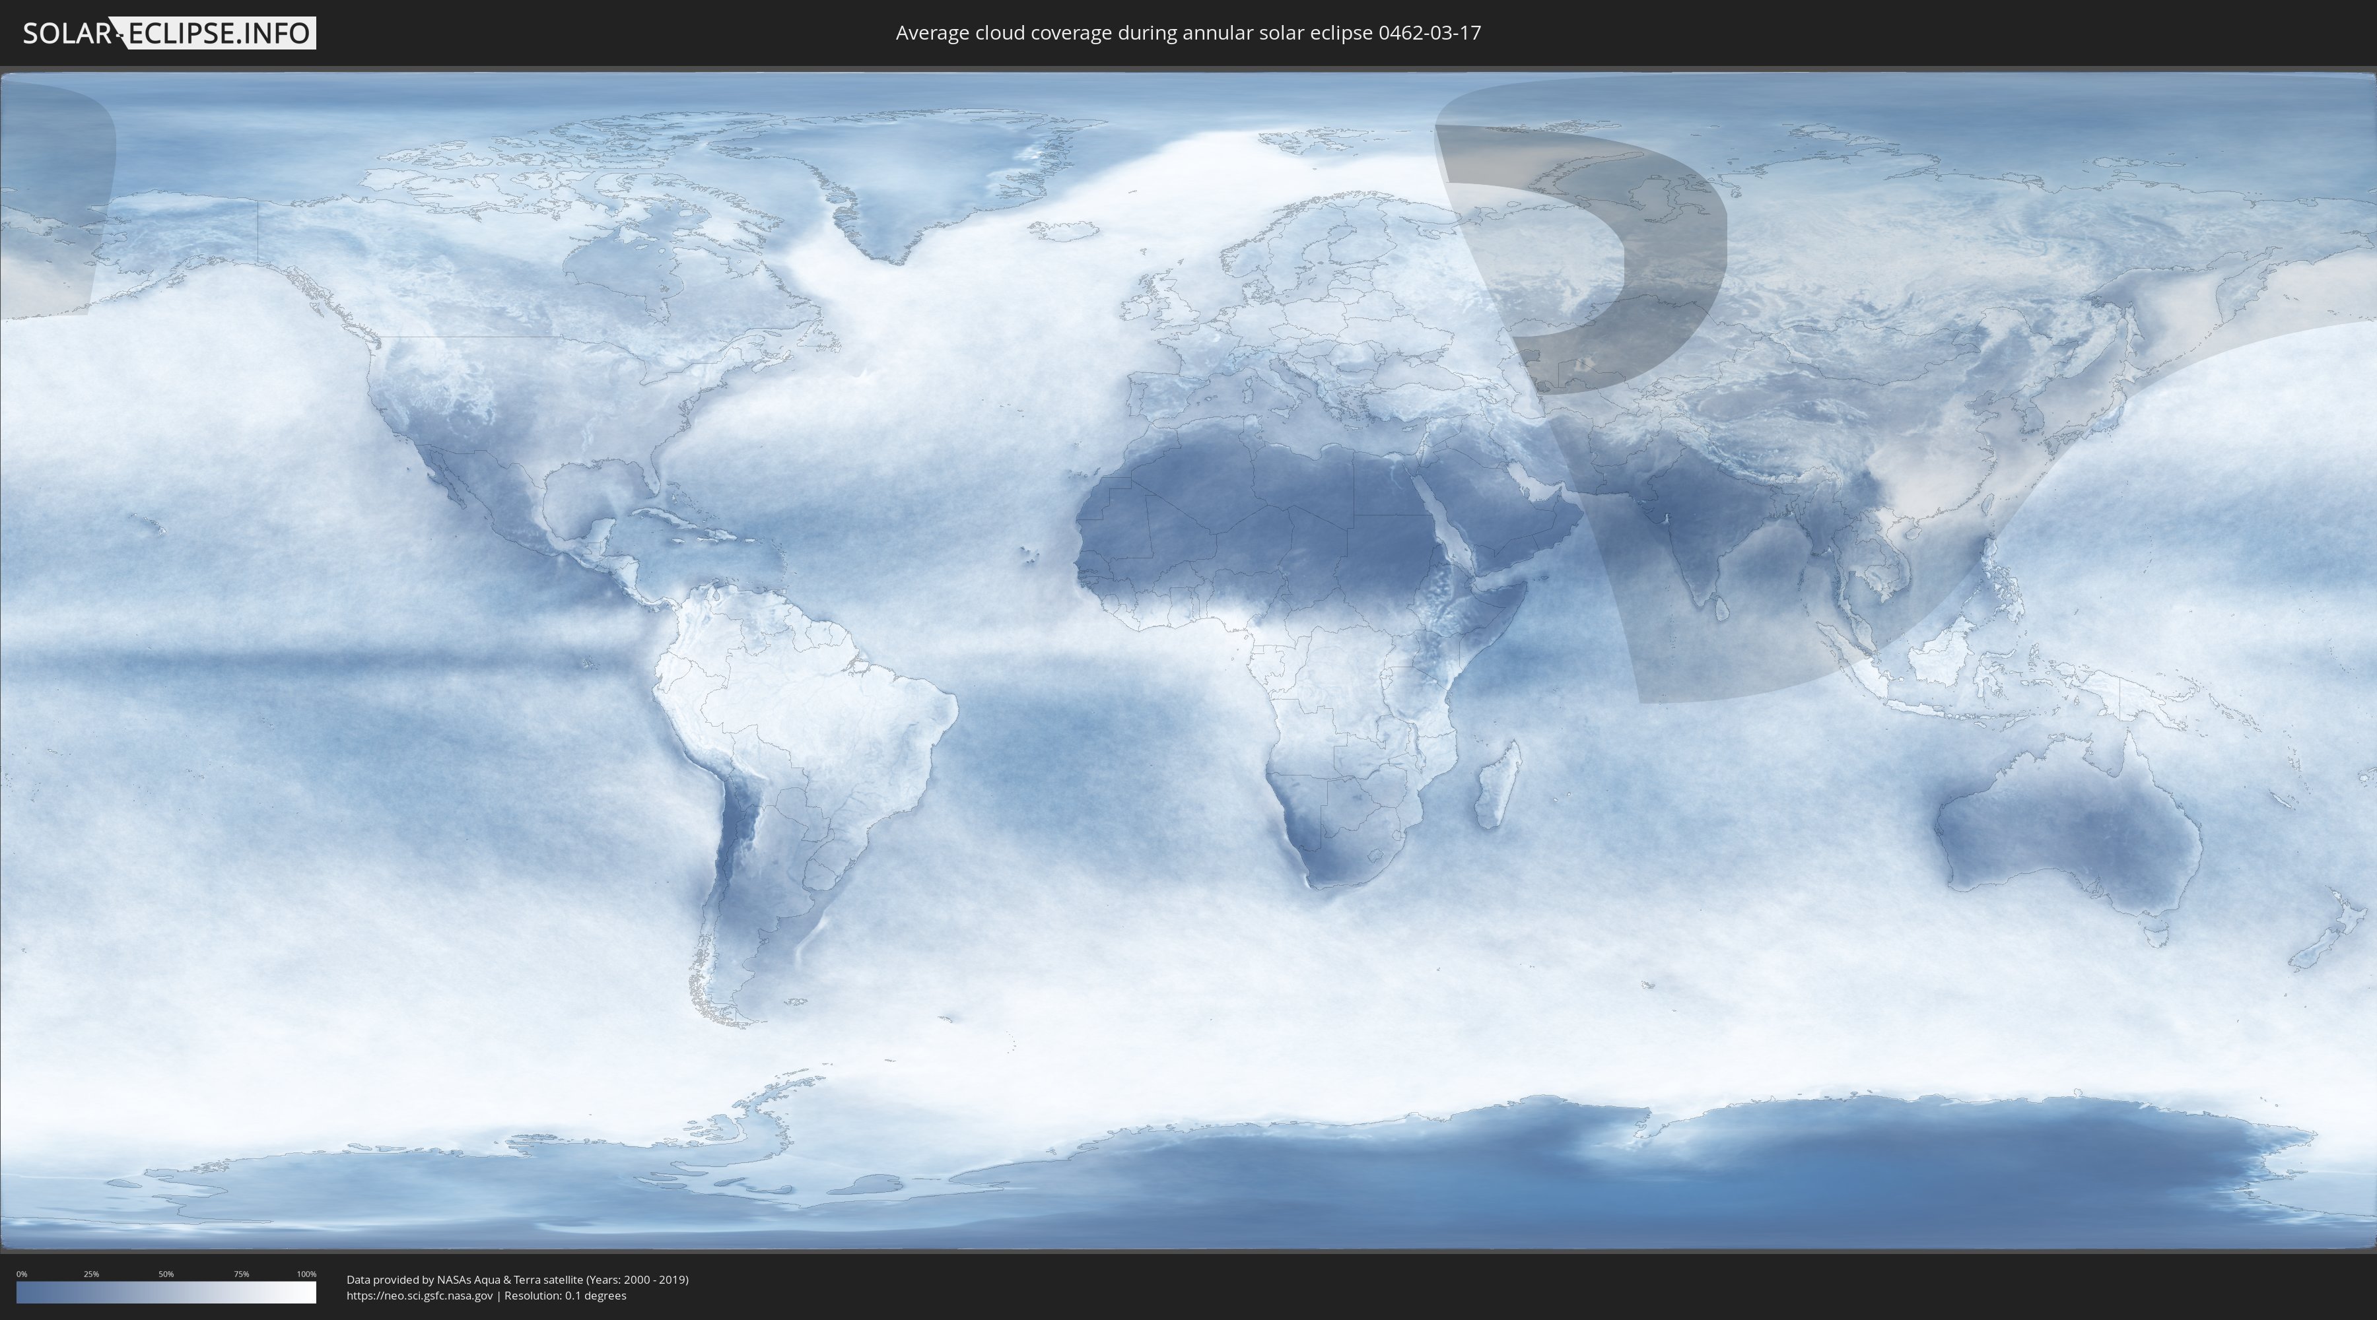Click the world cloud coverage map image
Screen dimensions: 2377x1320
tap(1188, 661)
